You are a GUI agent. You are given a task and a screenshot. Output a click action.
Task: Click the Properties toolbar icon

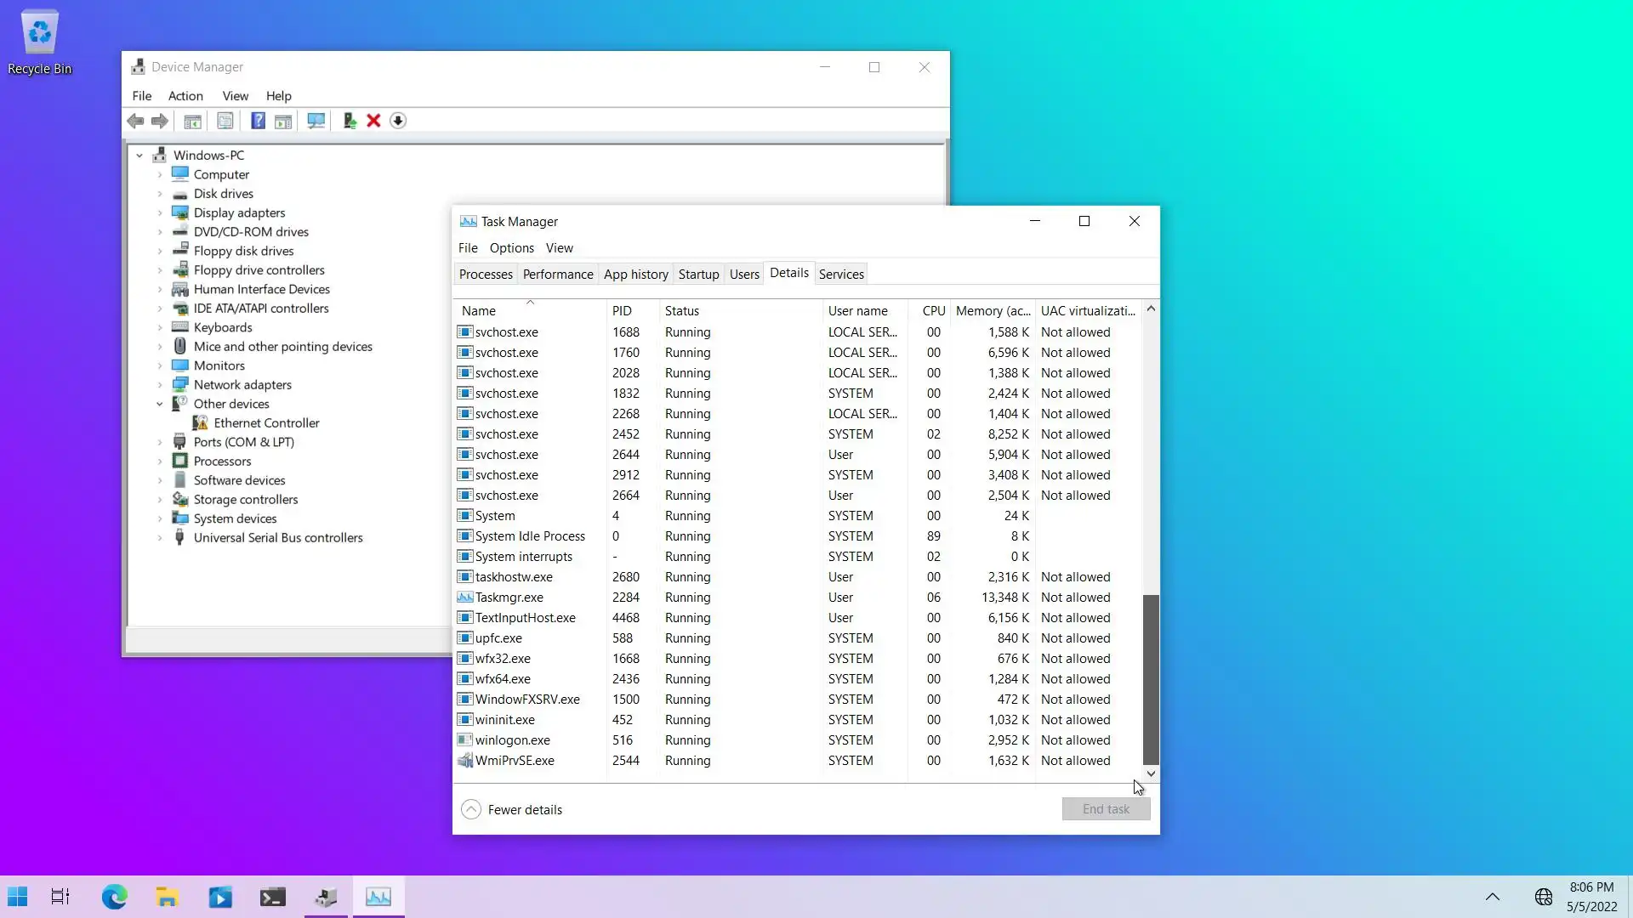(225, 121)
